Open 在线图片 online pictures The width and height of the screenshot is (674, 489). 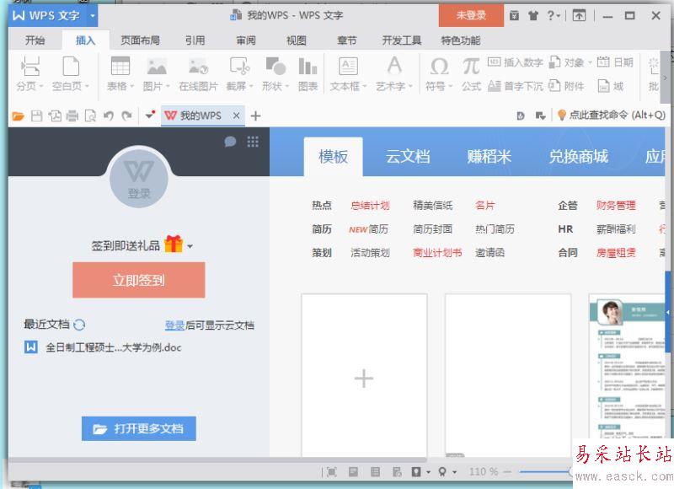pyautogui.click(x=198, y=74)
